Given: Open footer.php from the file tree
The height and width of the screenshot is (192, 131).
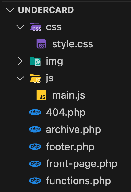Looking at the screenshot, I should [70, 147].
